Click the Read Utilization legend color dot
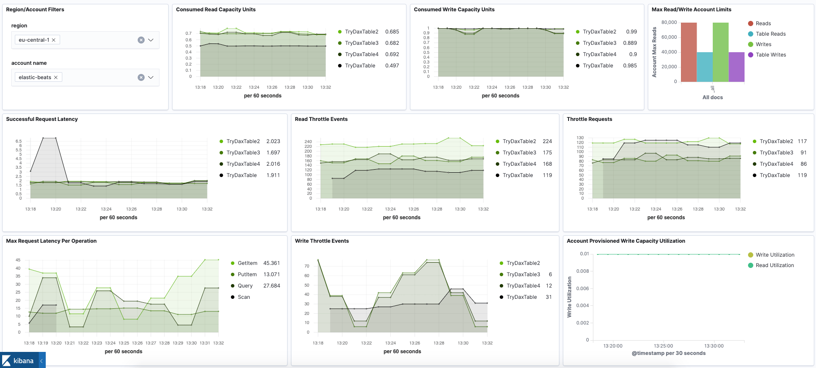Image resolution: width=816 pixels, height=368 pixels. tap(751, 265)
